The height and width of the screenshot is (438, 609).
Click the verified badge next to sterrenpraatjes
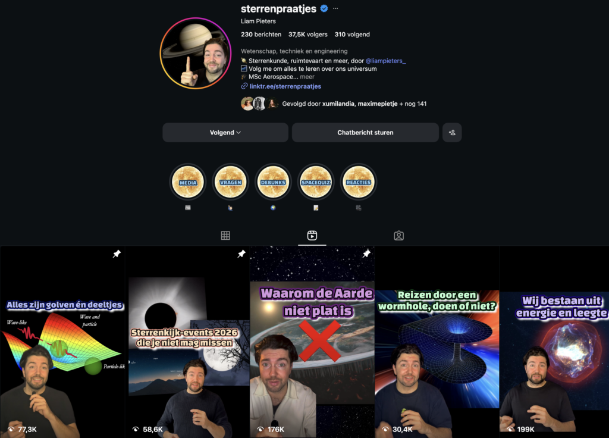tap(324, 8)
